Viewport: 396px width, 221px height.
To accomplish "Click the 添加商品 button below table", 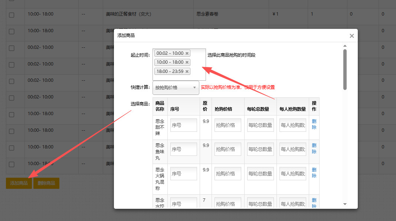I will (19, 183).
